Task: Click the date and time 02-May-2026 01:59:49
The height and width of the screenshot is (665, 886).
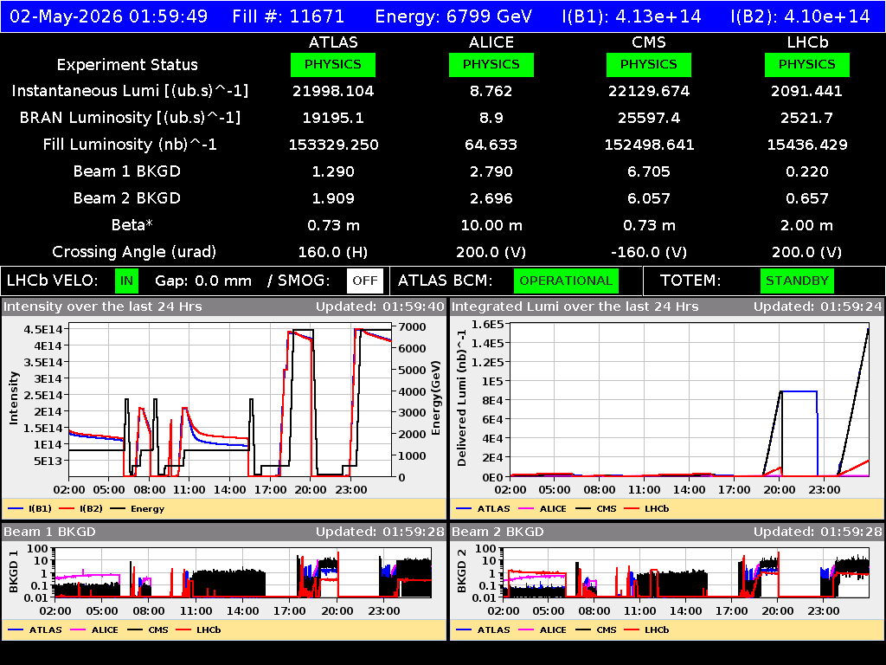Action: coord(109,16)
